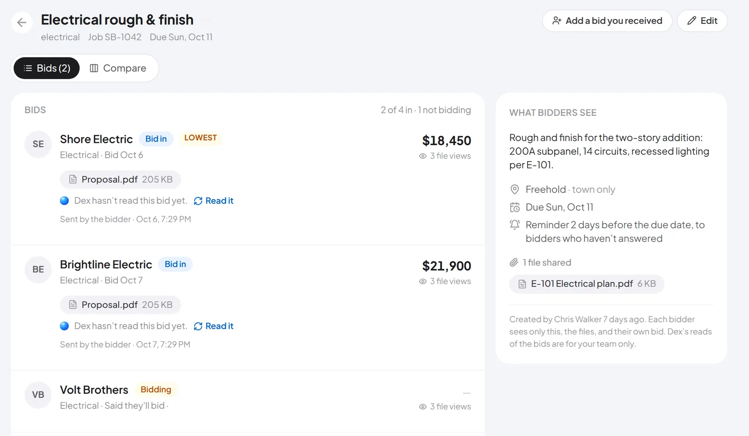The height and width of the screenshot is (436, 749).
Task: Switch to the Bids (2) tab
Action: tap(47, 68)
